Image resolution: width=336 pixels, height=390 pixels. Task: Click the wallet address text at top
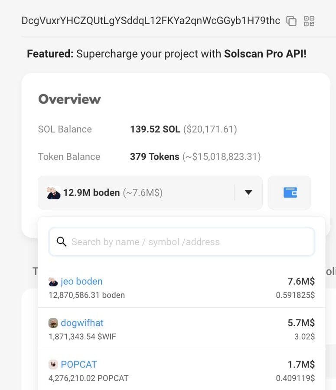(x=151, y=20)
